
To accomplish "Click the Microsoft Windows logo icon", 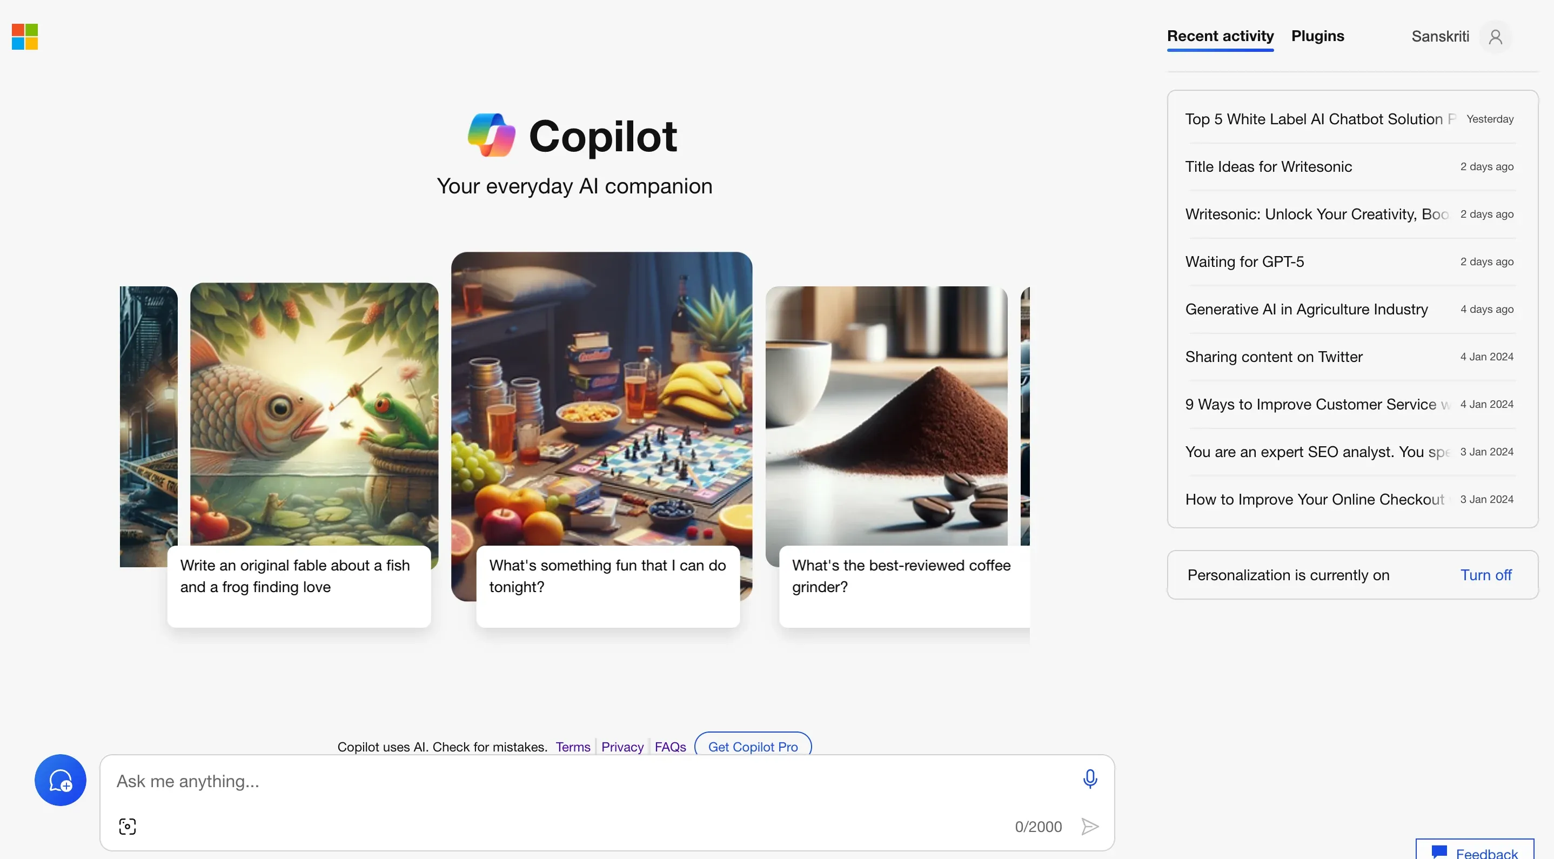I will [25, 36].
